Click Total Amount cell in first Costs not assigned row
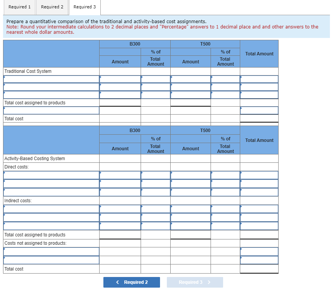Screen dimensions: 336x299 tap(259, 252)
